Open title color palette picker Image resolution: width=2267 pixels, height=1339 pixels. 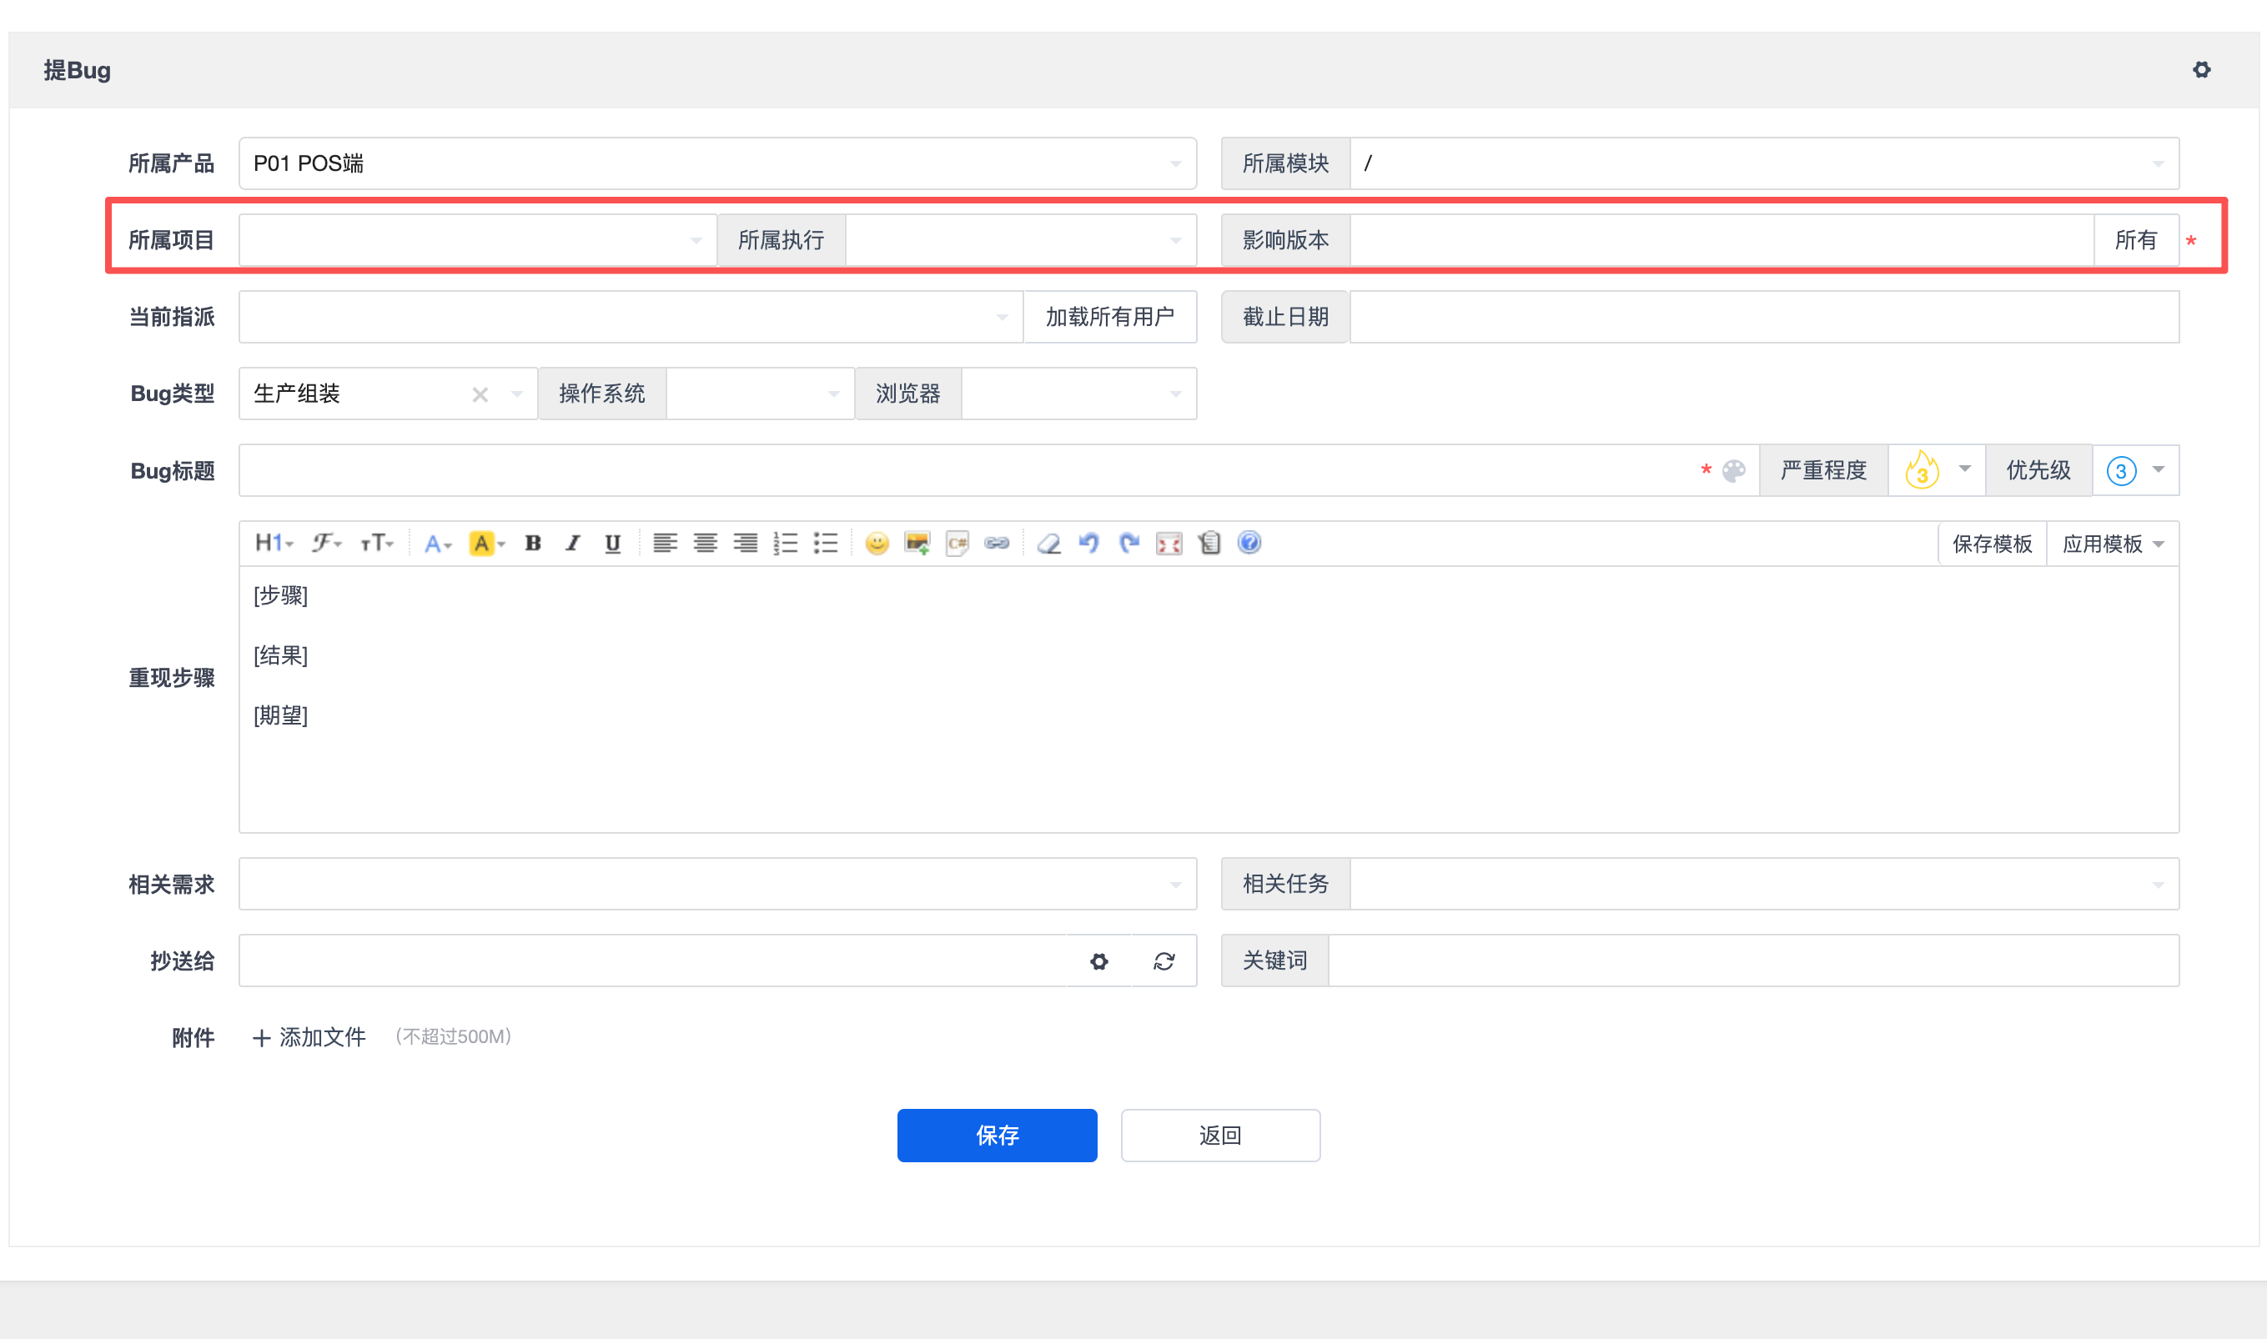(1734, 470)
